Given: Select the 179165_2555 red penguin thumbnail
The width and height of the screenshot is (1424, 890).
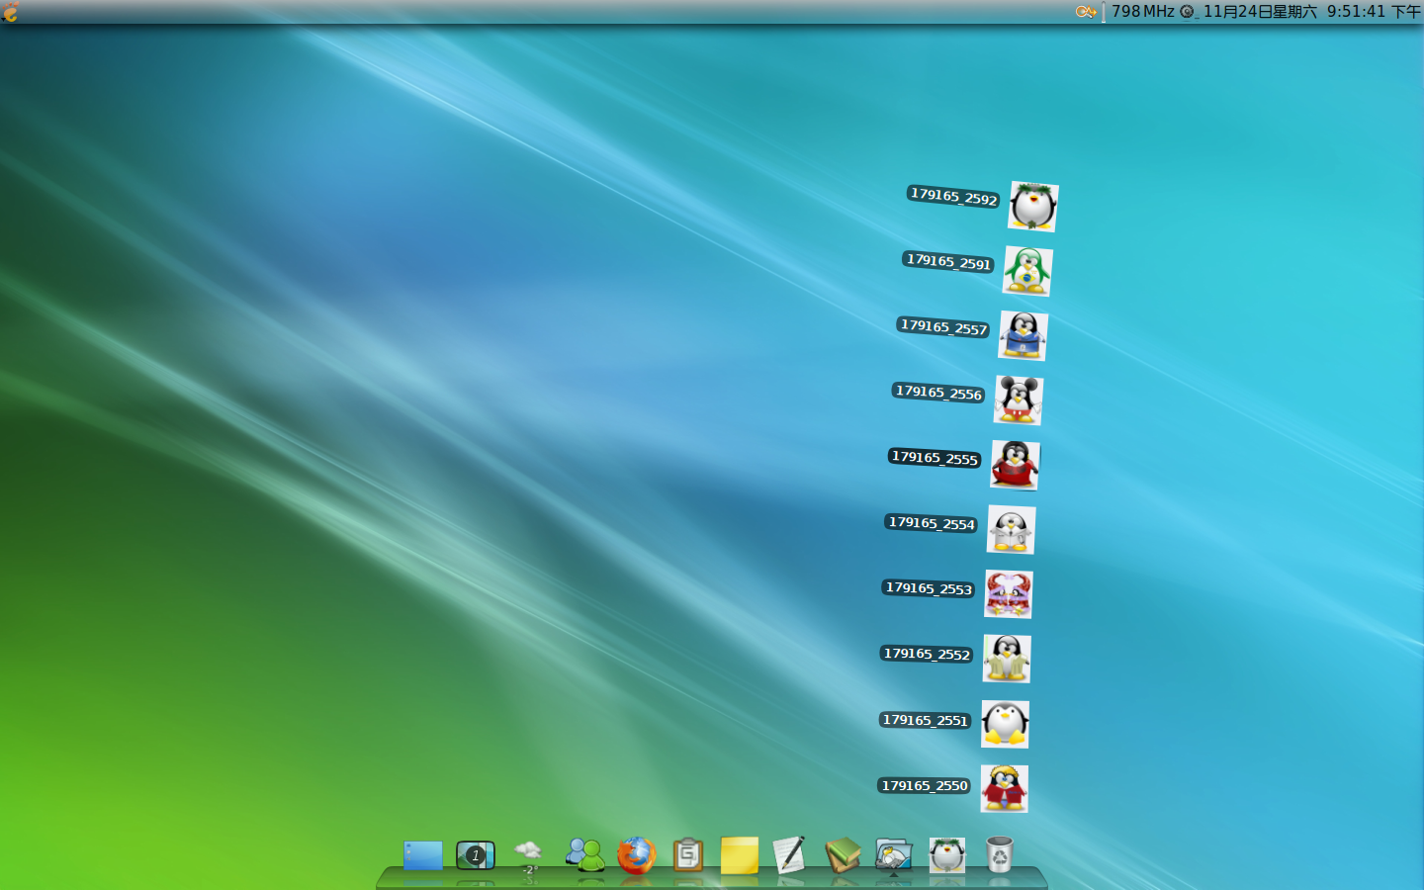Looking at the screenshot, I should click(1016, 466).
